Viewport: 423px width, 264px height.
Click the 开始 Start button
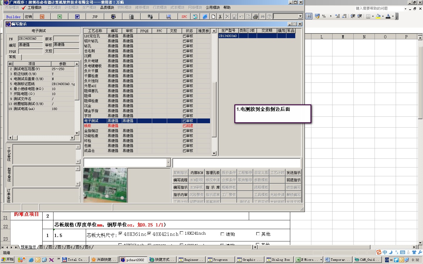click(8, 260)
